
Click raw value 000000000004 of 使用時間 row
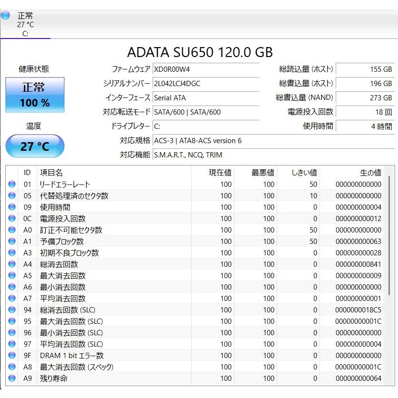click(359, 207)
